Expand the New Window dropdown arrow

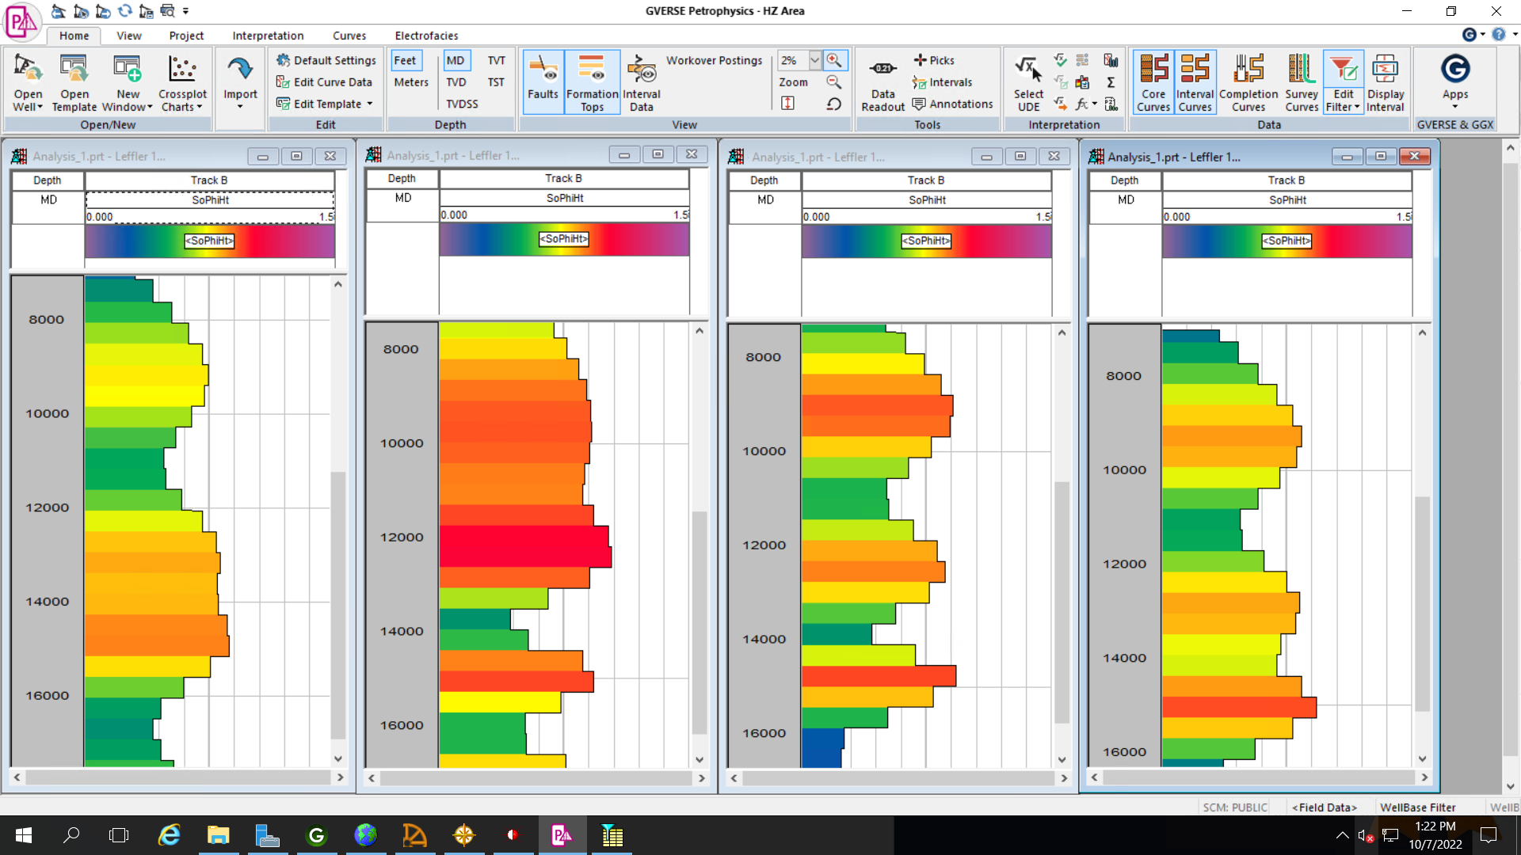(x=150, y=107)
